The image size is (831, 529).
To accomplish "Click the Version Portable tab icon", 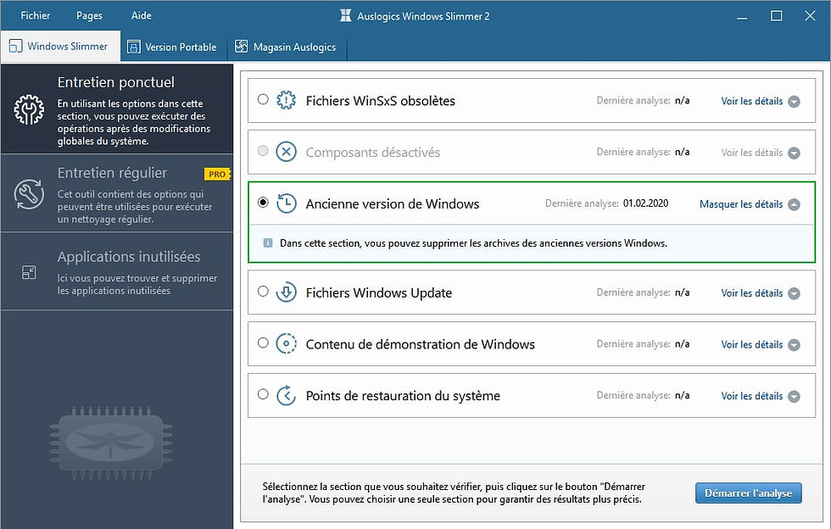I will pos(134,47).
